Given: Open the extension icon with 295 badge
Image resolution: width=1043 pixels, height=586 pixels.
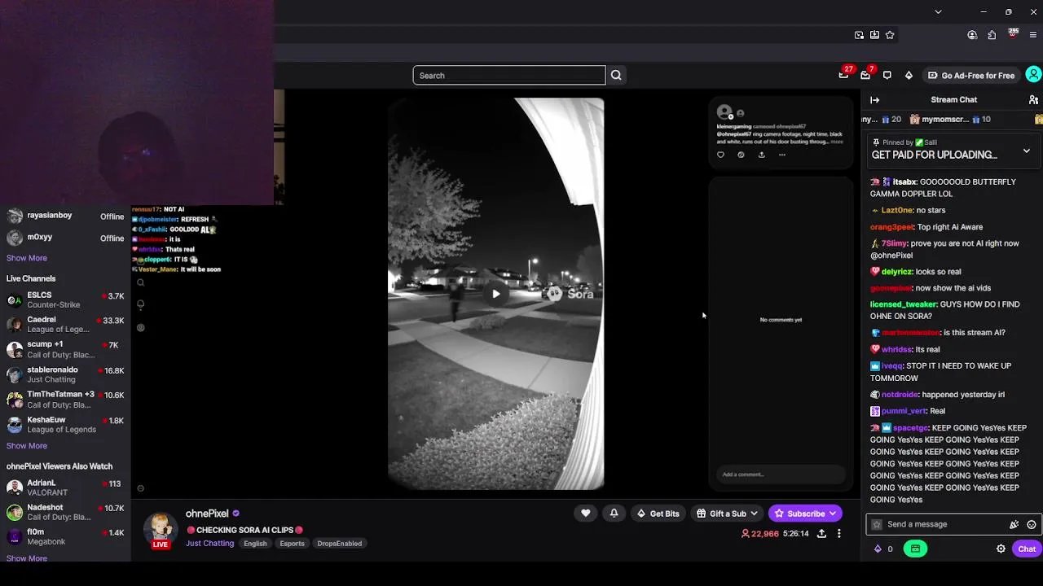Looking at the screenshot, I should (1013, 34).
